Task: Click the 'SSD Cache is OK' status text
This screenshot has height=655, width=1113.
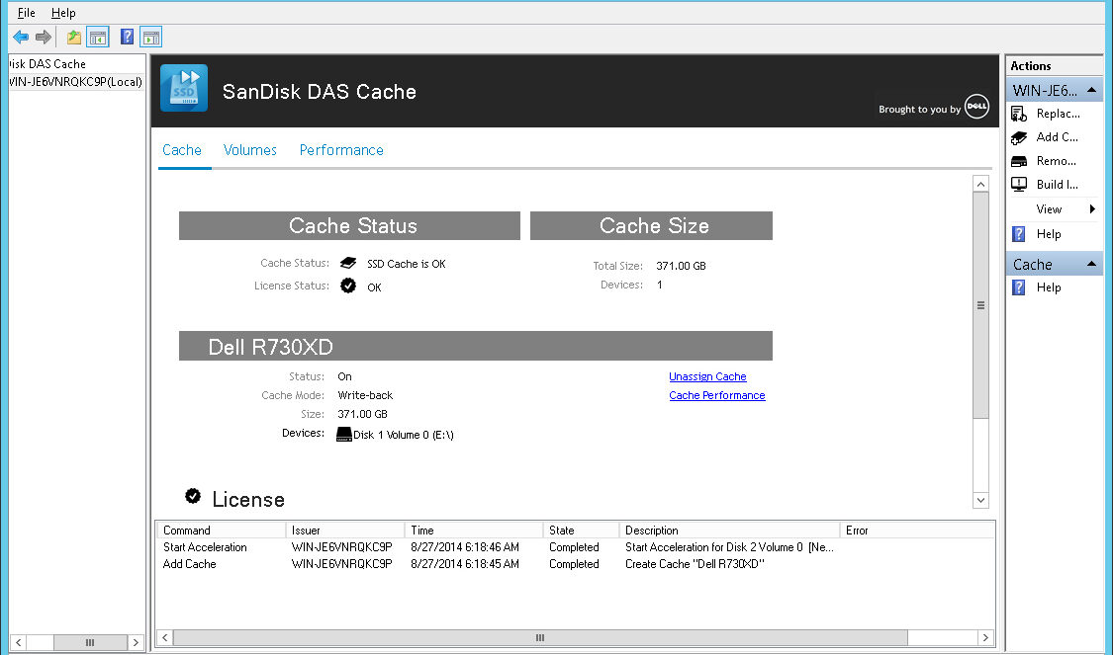Action: 406,264
